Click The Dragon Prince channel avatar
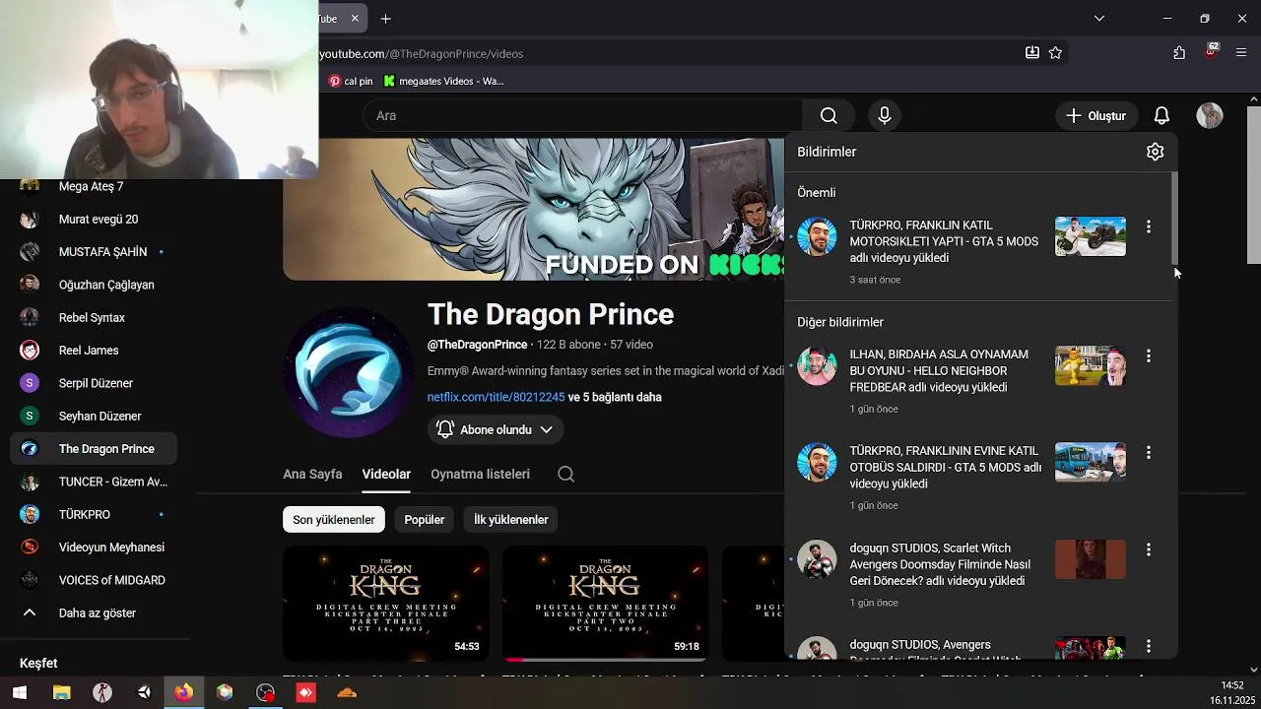This screenshot has height=709, width=1261. click(x=349, y=372)
